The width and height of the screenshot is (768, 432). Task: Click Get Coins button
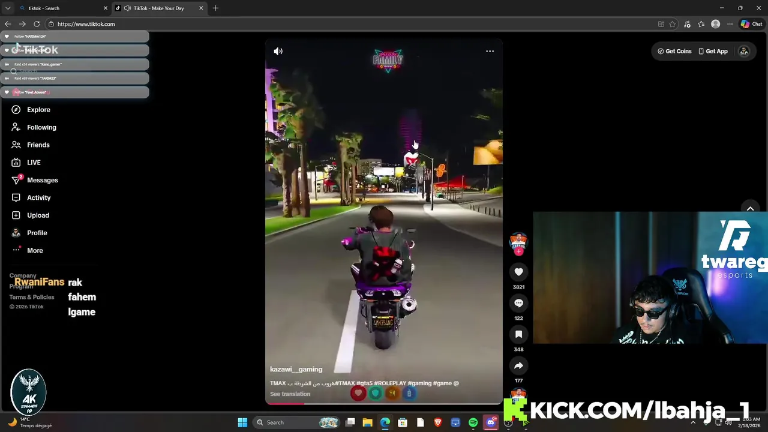click(x=674, y=52)
